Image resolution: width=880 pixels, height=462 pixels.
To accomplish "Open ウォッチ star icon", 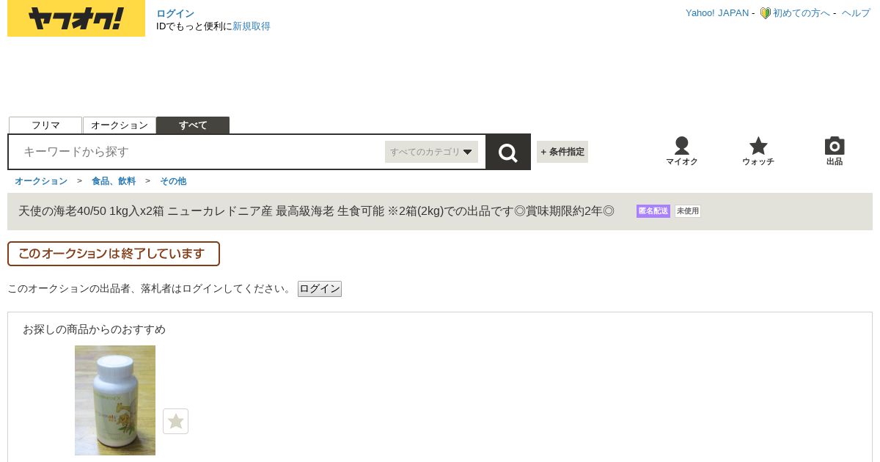I will tap(758, 151).
